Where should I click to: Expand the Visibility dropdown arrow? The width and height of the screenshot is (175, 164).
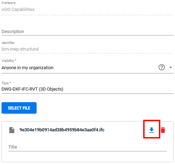pyautogui.click(x=171, y=67)
